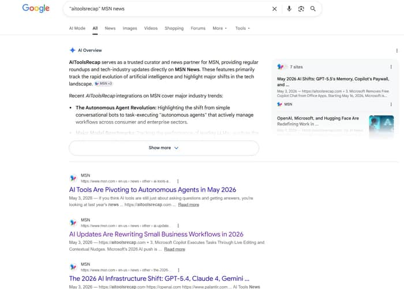Viewport: 404px width, 289px height.
Task: Click MSN favicon of Infrastructure Shift result
Action: click(x=73, y=267)
